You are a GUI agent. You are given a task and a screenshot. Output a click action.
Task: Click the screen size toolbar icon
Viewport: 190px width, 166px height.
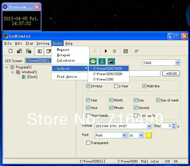pyautogui.click(x=126, y=51)
